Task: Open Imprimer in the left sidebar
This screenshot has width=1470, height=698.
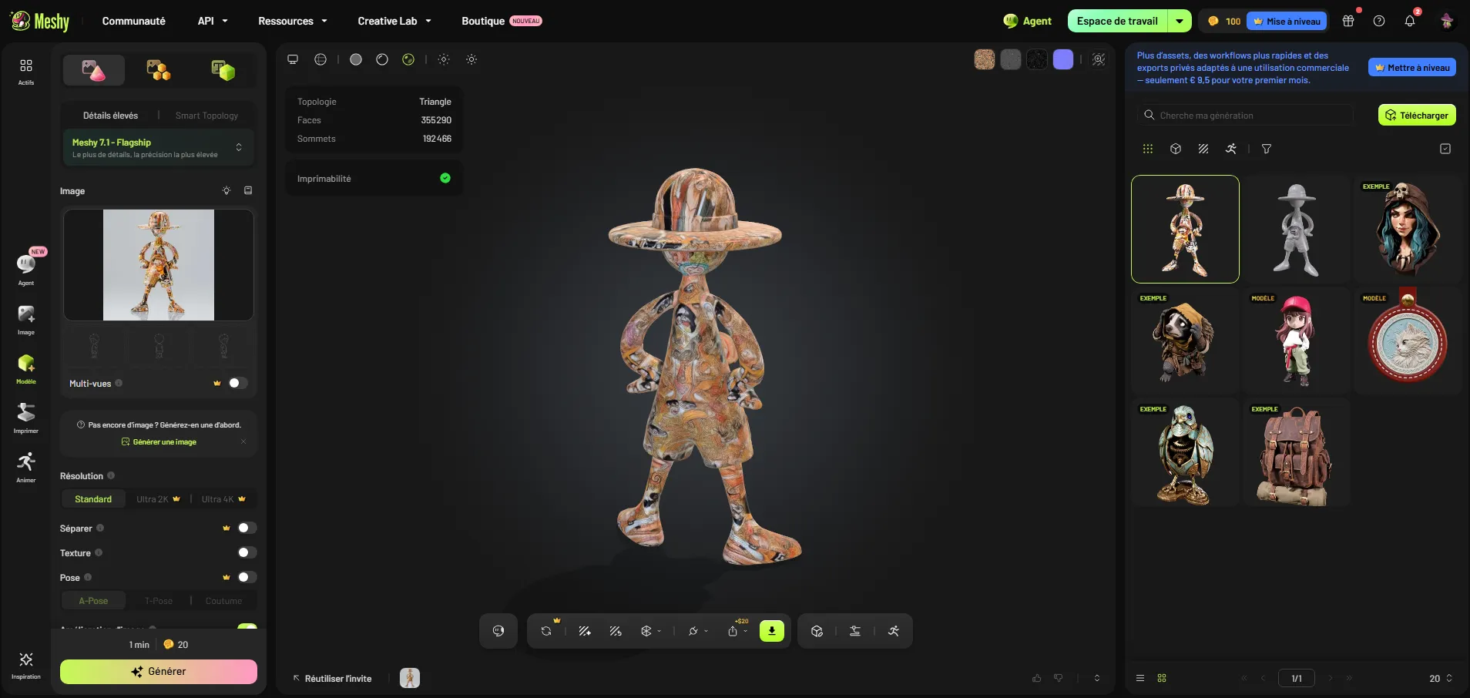Action: point(26,418)
